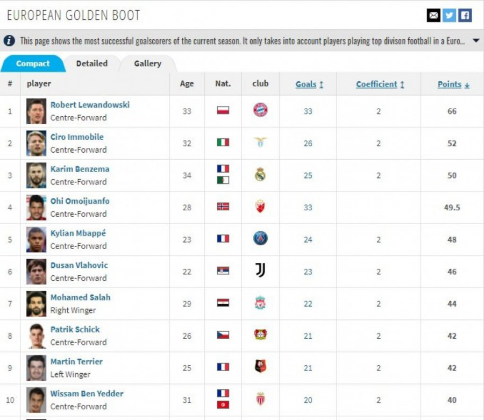Click the Liverpool club crest
This screenshot has height=420, width=484.
tap(260, 303)
